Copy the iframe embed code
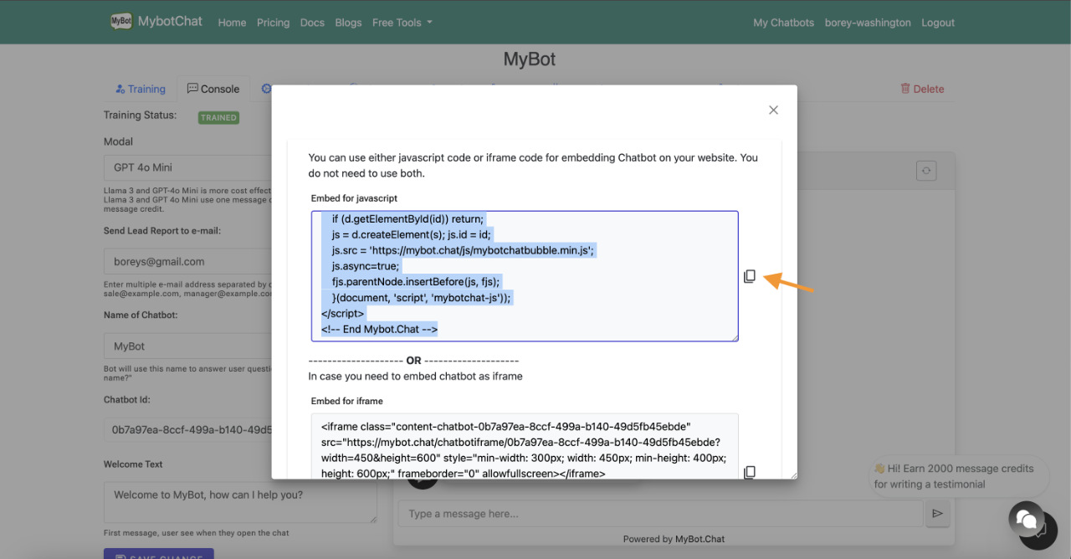This screenshot has width=1071, height=559. (750, 472)
